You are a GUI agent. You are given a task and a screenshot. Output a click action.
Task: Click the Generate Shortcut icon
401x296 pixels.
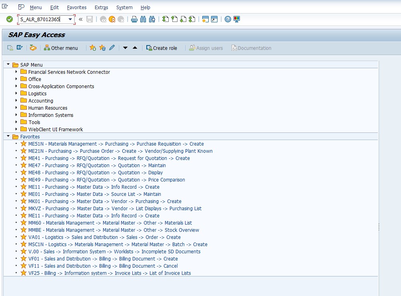click(214, 19)
